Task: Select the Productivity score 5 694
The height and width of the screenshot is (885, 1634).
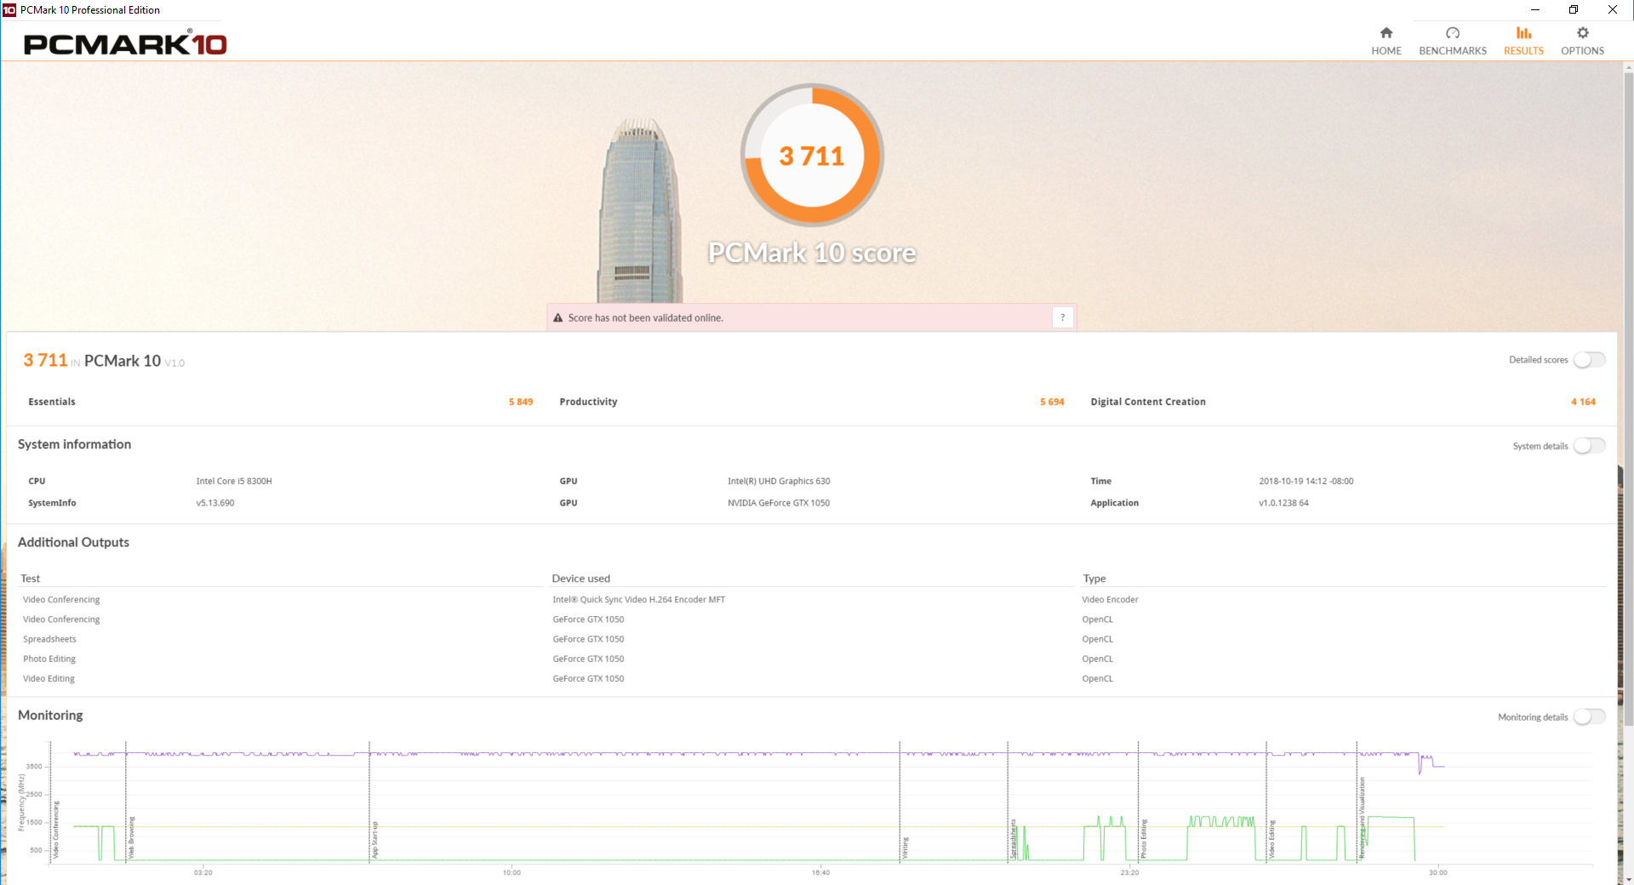Action: click(x=1052, y=402)
